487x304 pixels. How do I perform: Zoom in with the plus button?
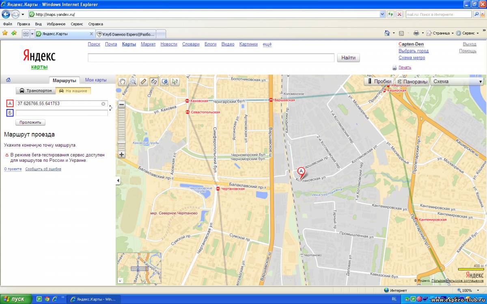(121, 154)
